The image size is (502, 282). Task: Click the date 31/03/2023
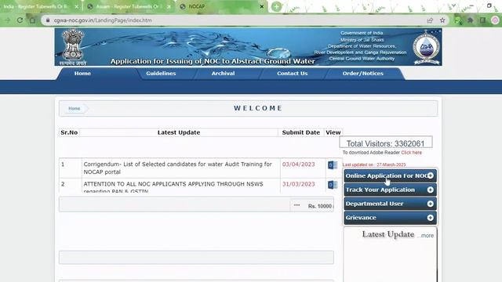click(298, 184)
